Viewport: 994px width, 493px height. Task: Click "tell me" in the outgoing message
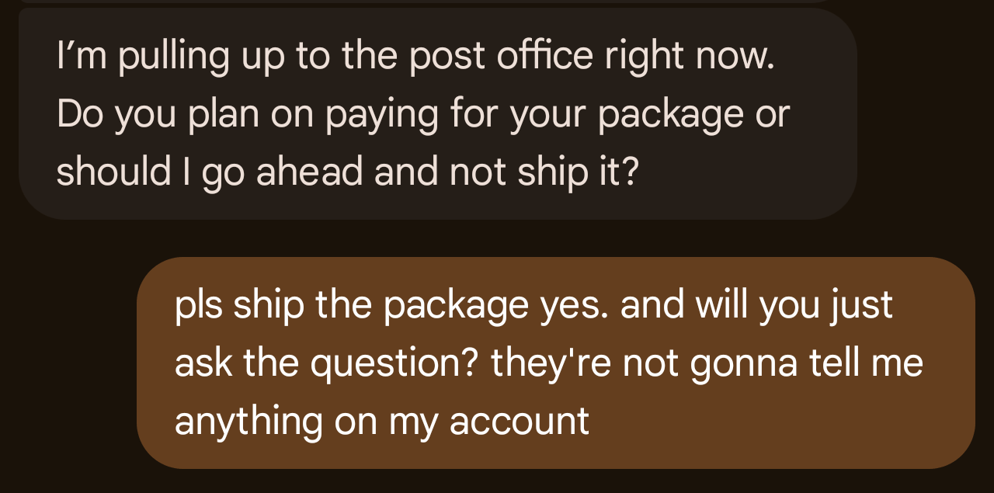click(868, 363)
